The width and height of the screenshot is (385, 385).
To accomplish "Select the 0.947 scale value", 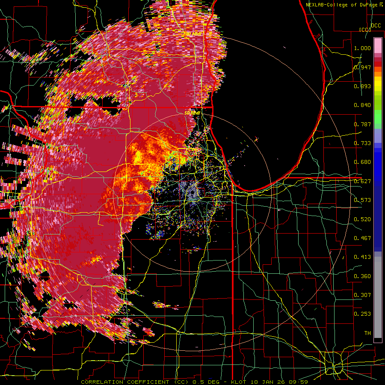I will pyautogui.click(x=362, y=67).
